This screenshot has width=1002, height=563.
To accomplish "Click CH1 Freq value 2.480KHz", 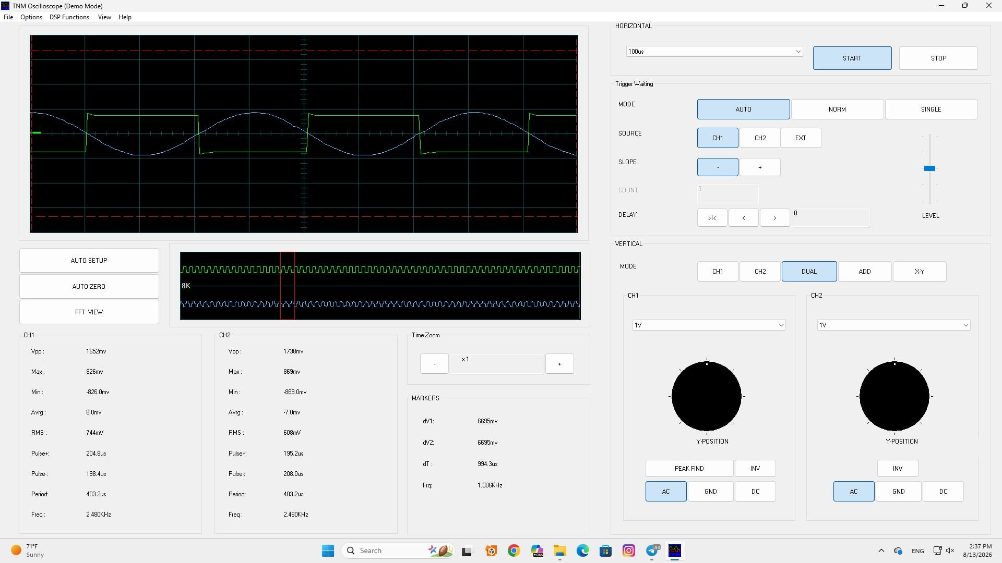I will click(99, 515).
